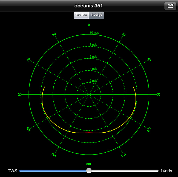The width and height of the screenshot is (178, 177).
Task: Click the '10 nds' ring label
Action: pyautogui.click(x=94, y=33)
